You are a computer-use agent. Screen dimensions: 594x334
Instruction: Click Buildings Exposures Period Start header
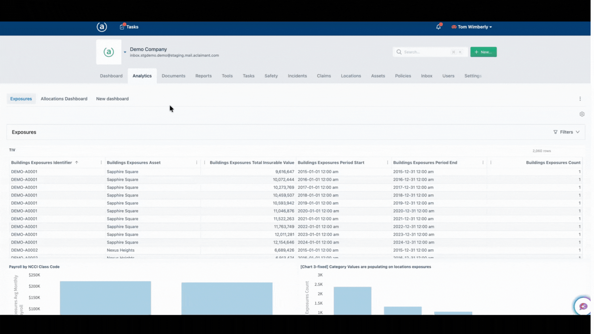pos(331,163)
